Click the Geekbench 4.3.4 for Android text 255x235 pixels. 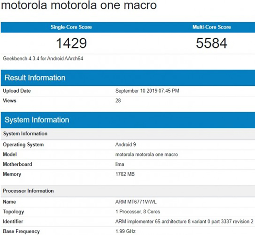43,59
